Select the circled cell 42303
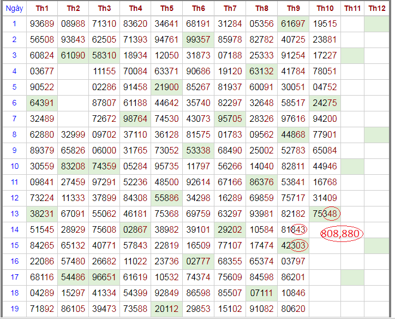The width and height of the screenshot is (395, 319). pos(294,245)
